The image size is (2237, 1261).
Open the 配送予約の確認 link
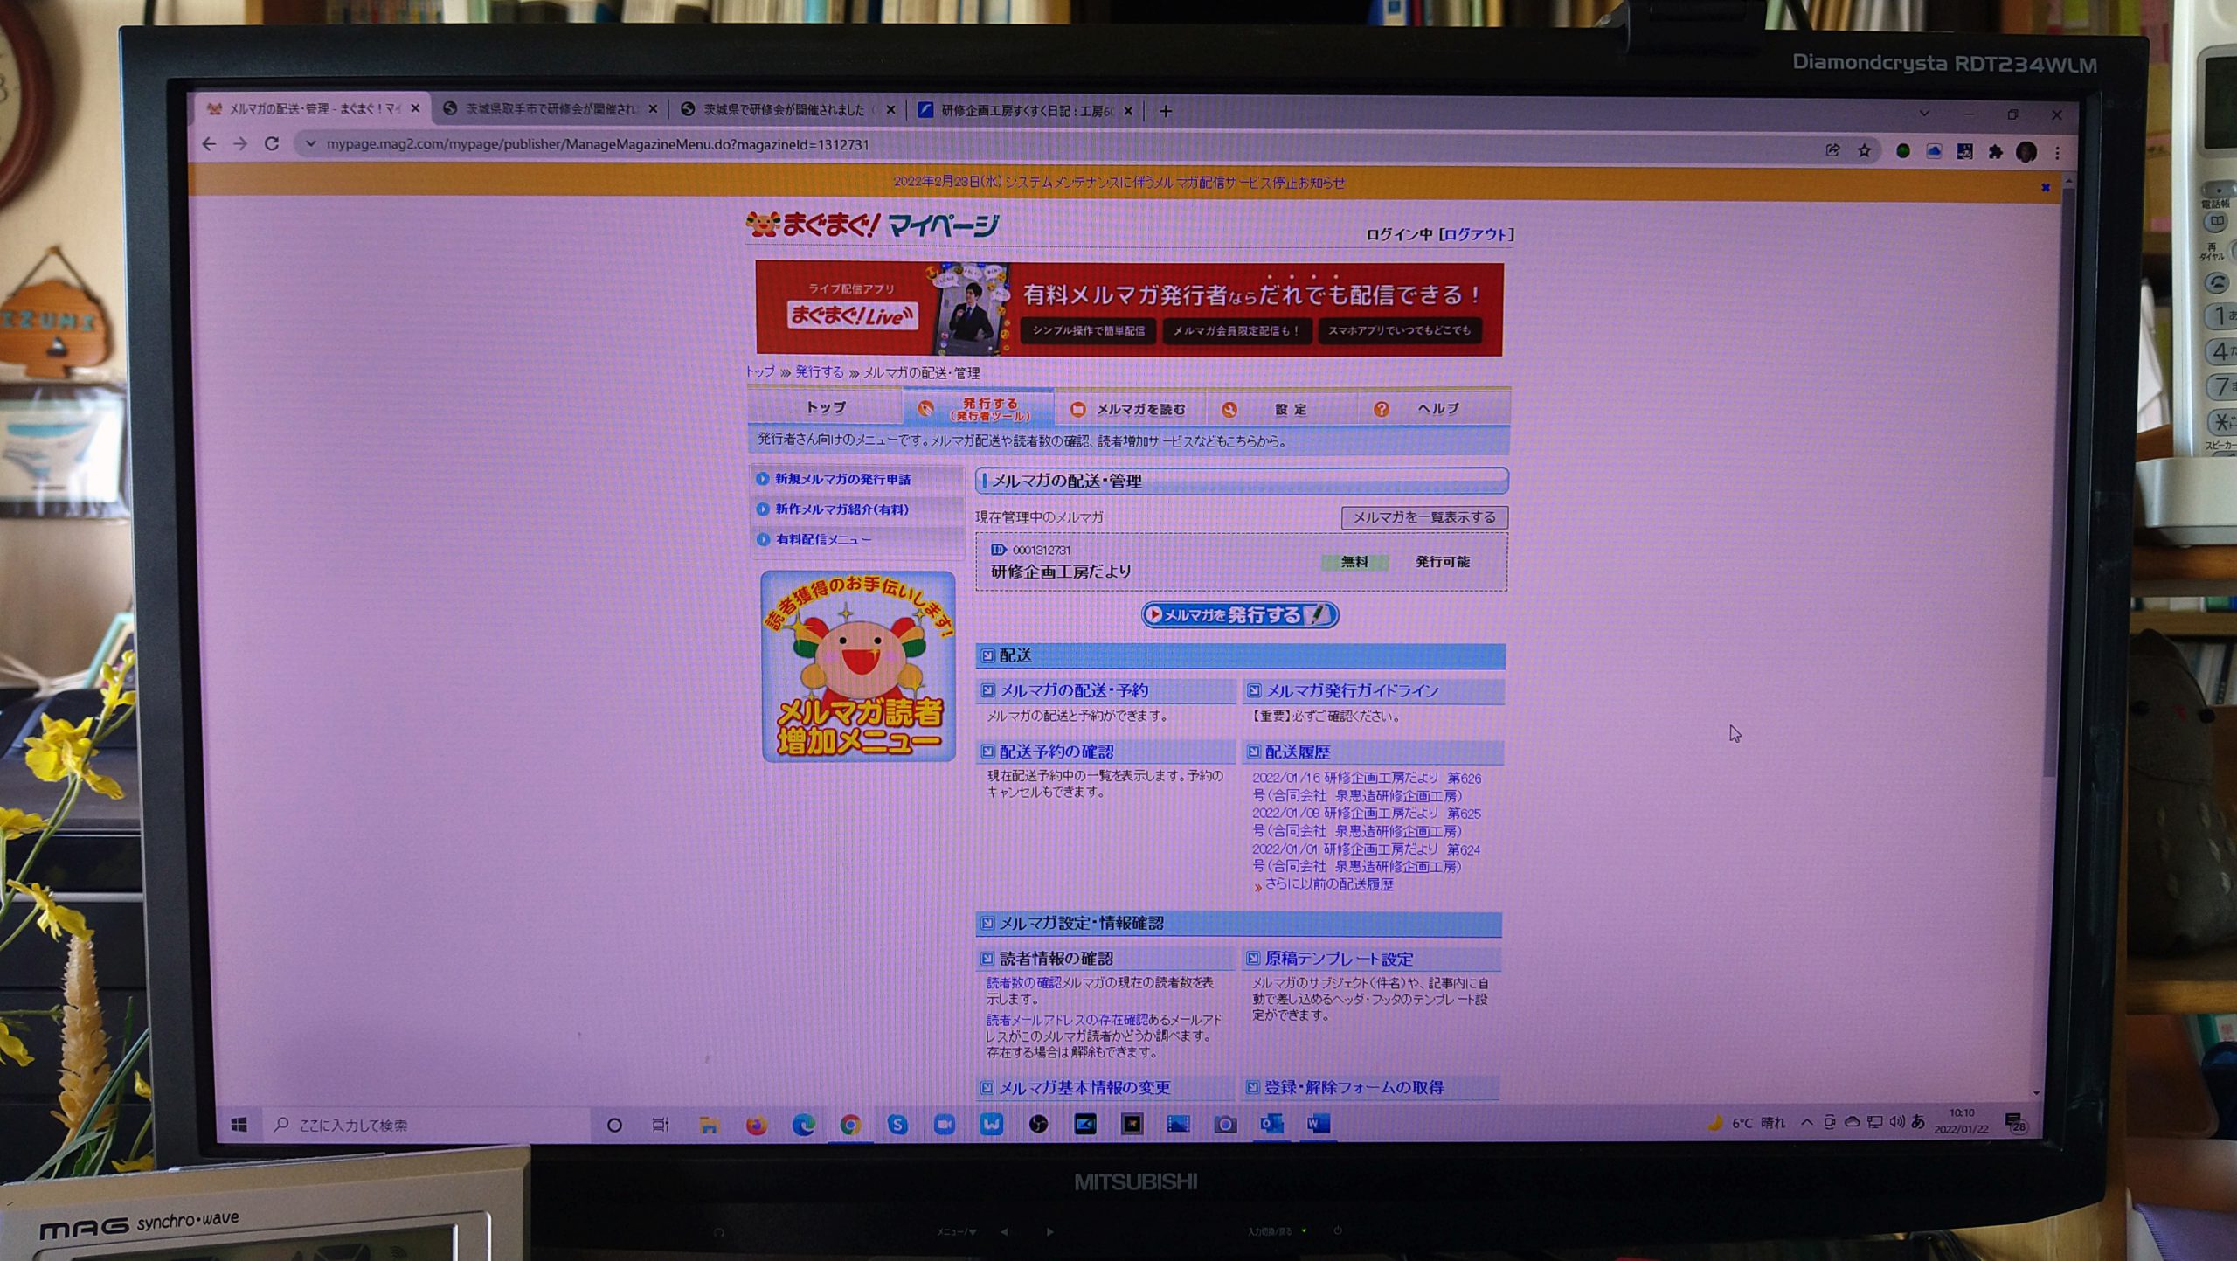[x=1056, y=752]
